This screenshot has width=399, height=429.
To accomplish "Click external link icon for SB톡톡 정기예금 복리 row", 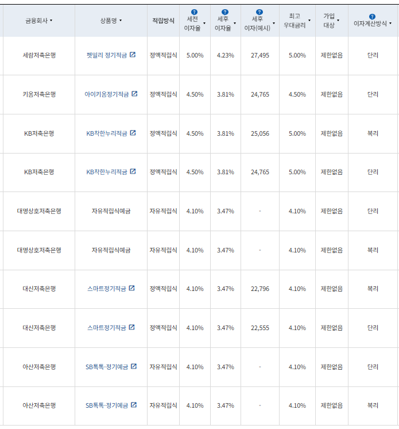I will tap(134, 405).
